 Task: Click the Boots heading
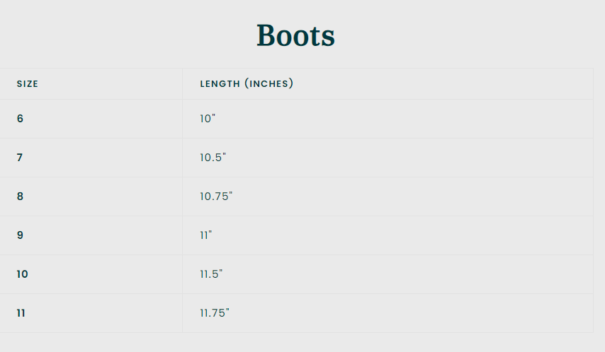click(295, 36)
